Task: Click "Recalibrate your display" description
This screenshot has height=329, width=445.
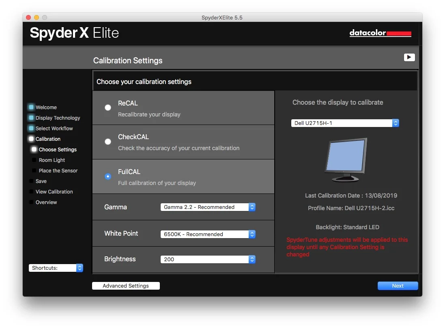Action: point(149,114)
